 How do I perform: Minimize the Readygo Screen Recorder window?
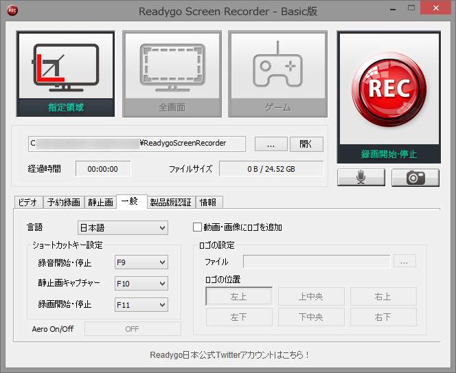pyautogui.click(x=393, y=9)
